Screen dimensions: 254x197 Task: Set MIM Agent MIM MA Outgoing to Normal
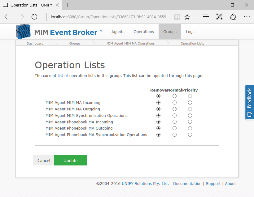coord(174,109)
